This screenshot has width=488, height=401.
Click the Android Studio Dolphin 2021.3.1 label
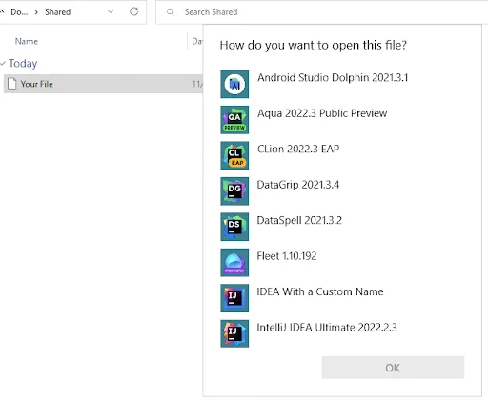[333, 77]
